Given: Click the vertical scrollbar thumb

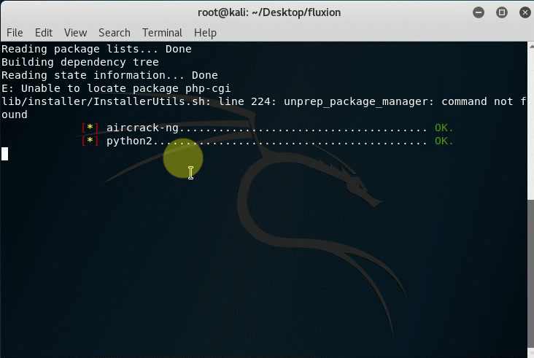Looking at the screenshot, I should click(x=530, y=274).
